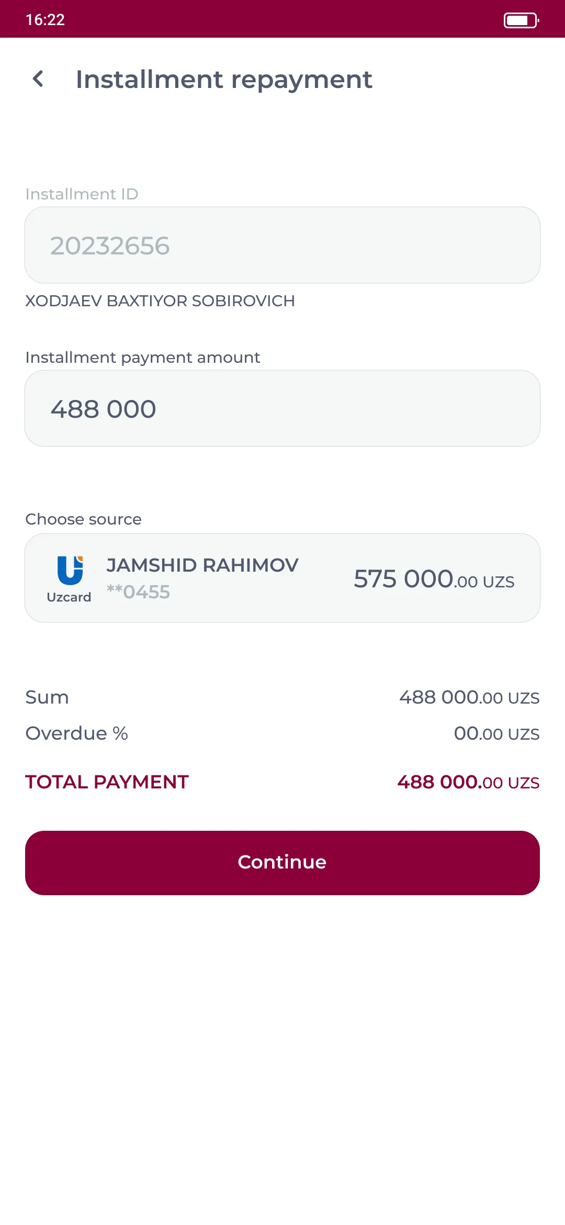The height and width of the screenshot is (1225, 565).
Task: Tap the overdue value 00.00 UZS
Action: [496, 733]
